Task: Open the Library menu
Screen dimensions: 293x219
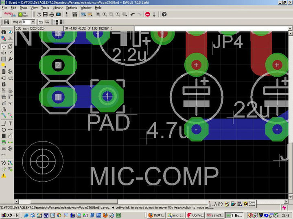Action: [57, 8]
